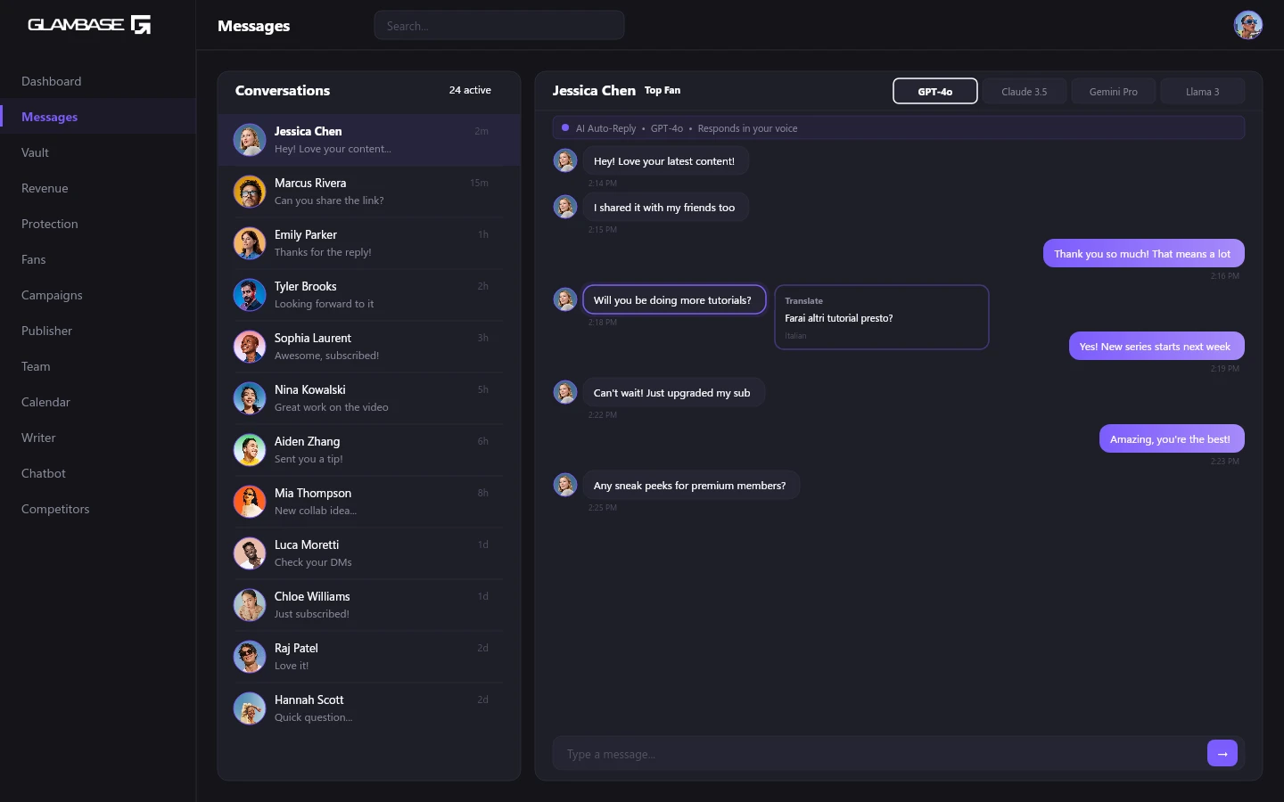
Task: Click Hannah Scott's avatar in the list
Action: pos(250,708)
